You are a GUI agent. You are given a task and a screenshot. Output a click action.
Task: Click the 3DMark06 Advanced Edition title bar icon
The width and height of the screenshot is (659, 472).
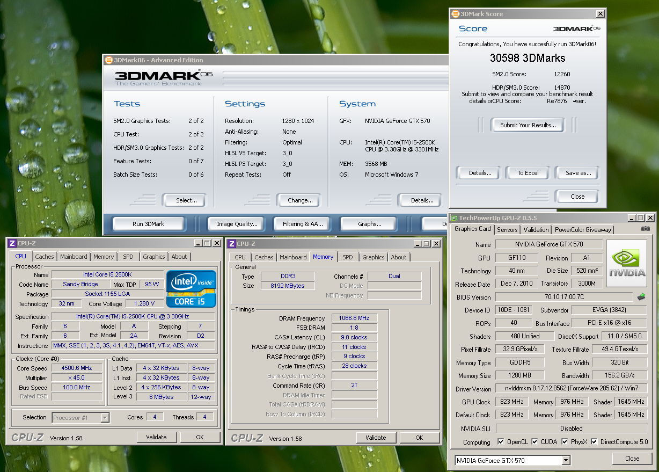108,60
